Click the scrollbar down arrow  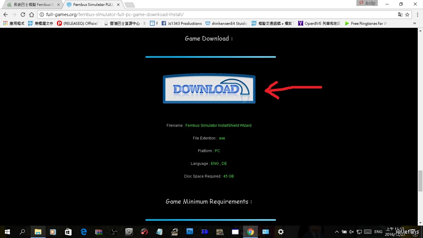coord(420,223)
